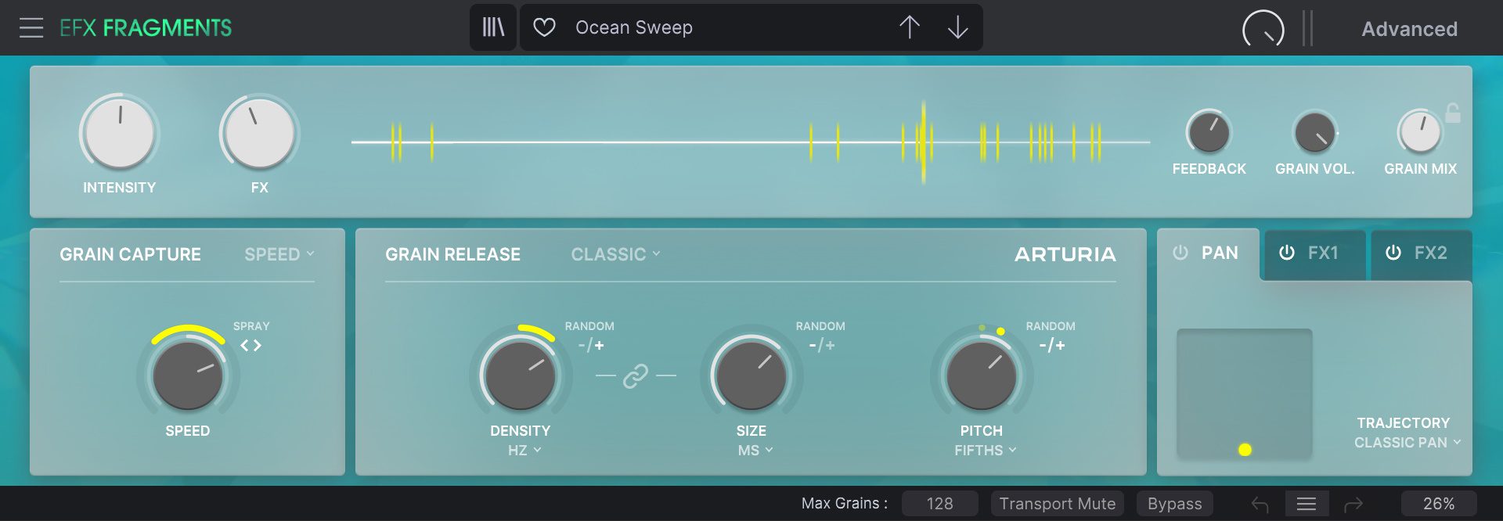The image size is (1503, 521).
Task: Load previous preset with up arrow
Action: click(909, 27)
